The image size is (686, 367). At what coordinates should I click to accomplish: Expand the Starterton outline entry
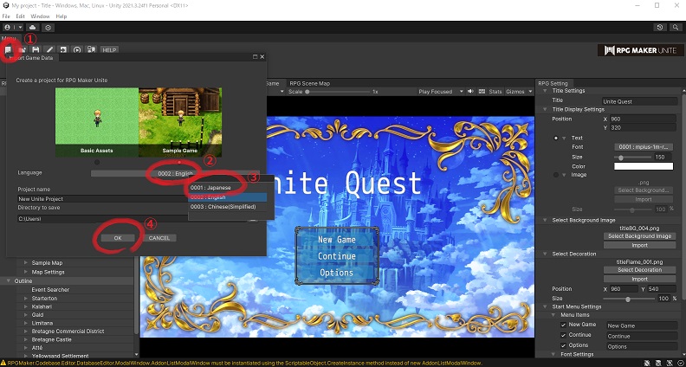(26, 298)
